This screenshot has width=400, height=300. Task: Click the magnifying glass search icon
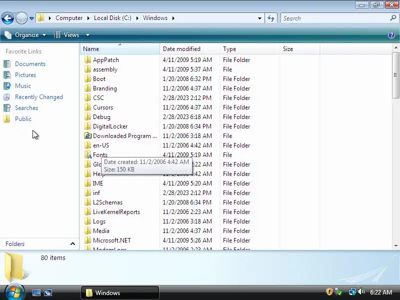click(393, 18)
